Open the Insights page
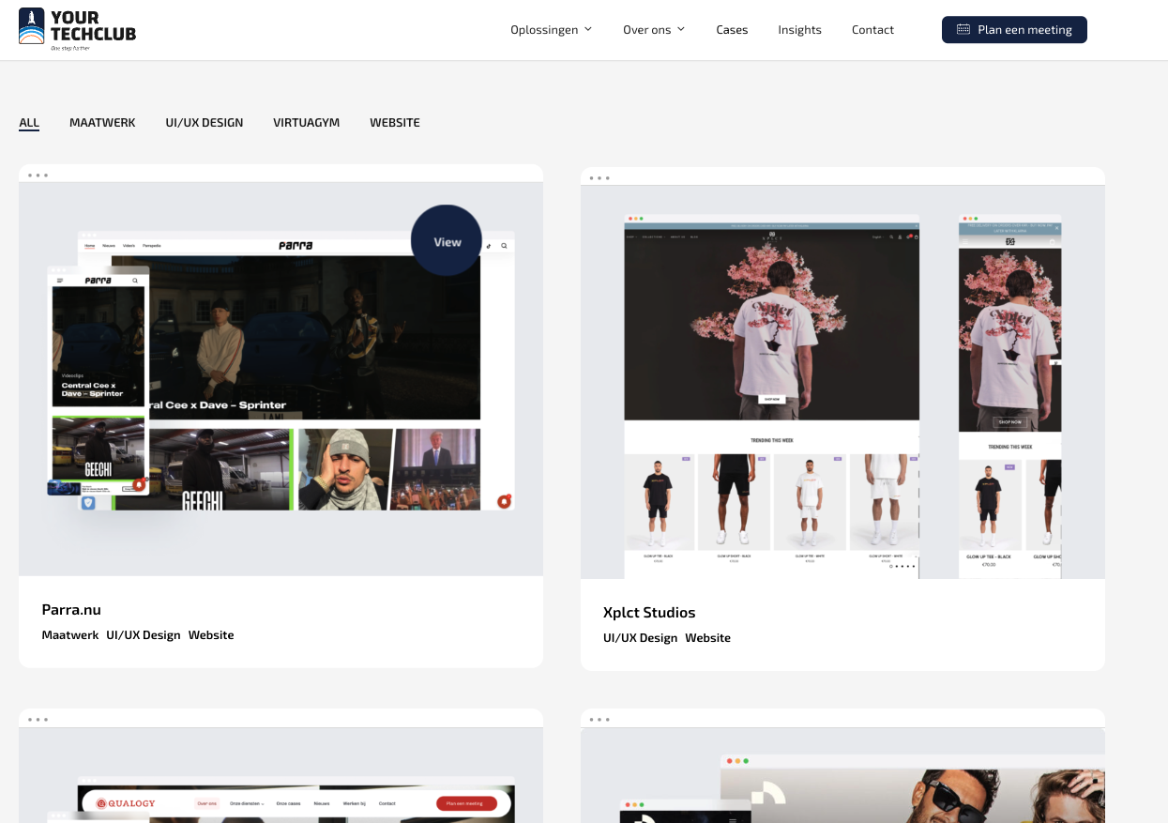The image size is (1168, 823). (x=799, y=30)
